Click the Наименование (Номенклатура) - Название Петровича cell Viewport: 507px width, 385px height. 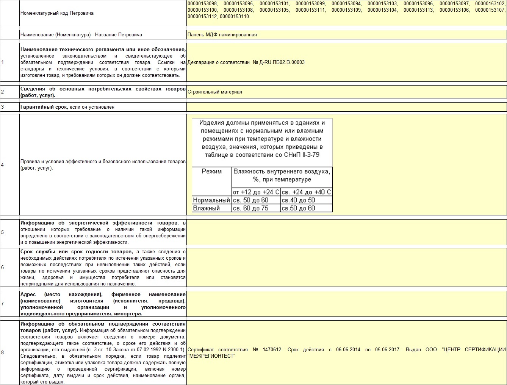[x=103, y=34]
